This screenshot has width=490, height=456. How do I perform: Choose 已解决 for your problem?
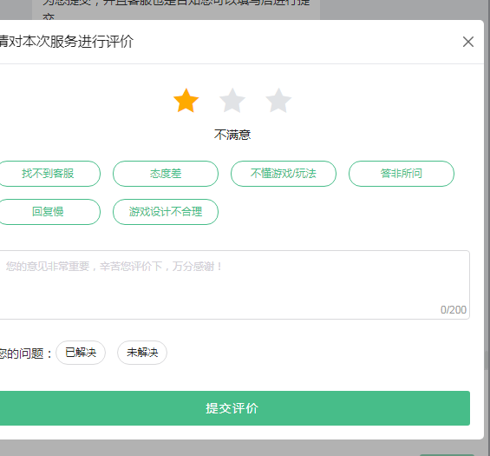(81, 353)
